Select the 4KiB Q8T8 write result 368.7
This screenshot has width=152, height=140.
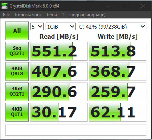point(118,72)
